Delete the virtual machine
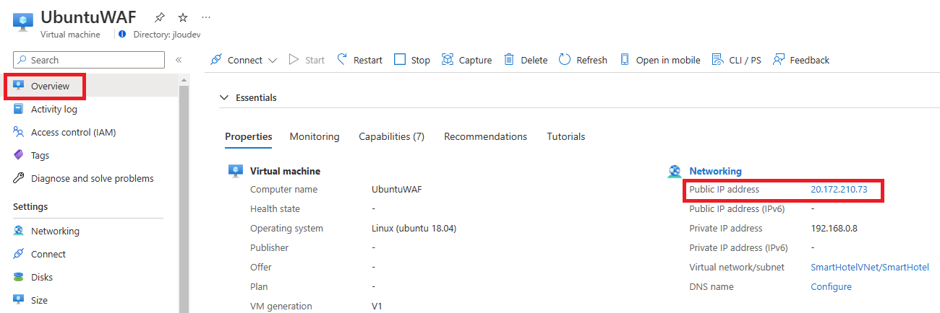The image size is (940, 313). pos(526,60)
